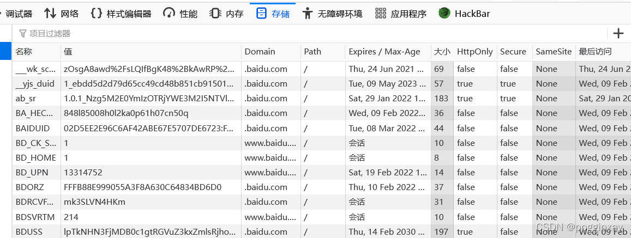Open the 无障碍环境 accessibility tab
The image size is (631, 238).
[332, 14]
